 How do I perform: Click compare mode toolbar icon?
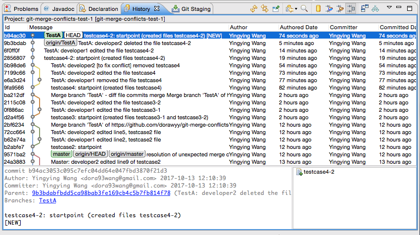pos(364,8)
